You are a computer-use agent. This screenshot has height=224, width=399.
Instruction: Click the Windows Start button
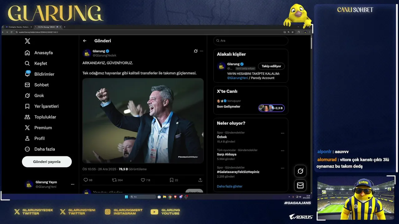(126, 197)
